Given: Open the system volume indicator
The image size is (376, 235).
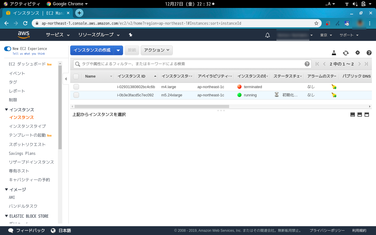Looking at the screenshot, I should [355, 4].
